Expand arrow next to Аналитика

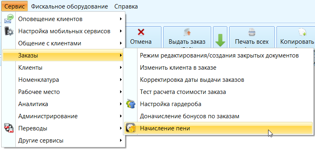(x=121, y=104)
